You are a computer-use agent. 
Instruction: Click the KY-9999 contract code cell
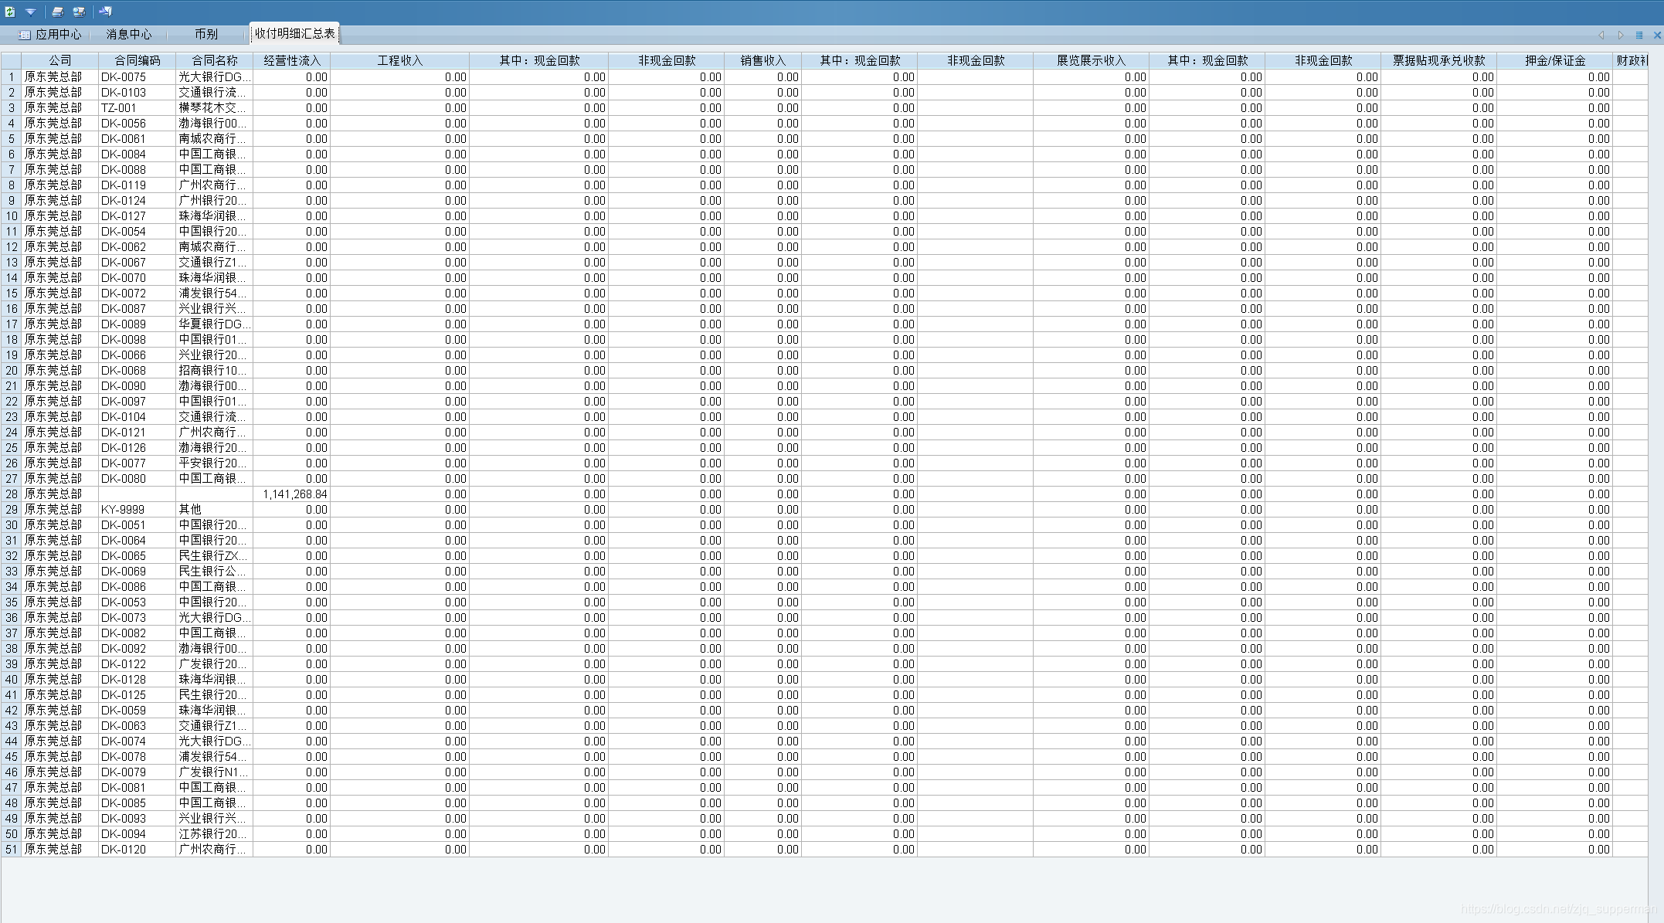click(123, 509)
